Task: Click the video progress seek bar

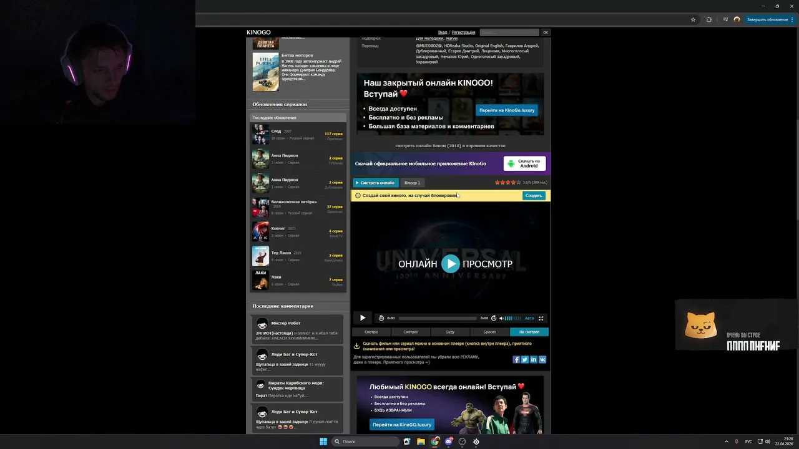Action: pos(438,318)
